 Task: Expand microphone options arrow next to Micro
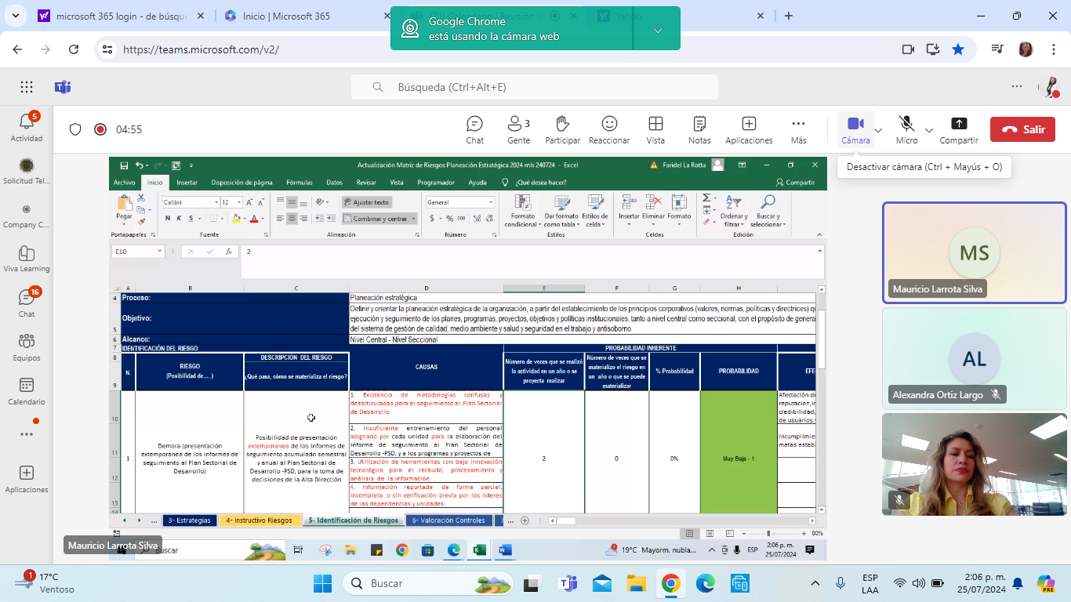tap(929, 130)
